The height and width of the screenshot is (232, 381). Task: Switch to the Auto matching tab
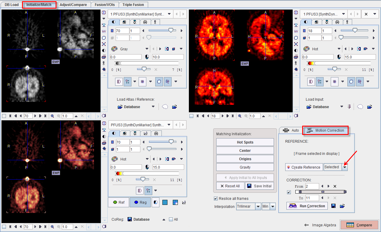point(291,130)
